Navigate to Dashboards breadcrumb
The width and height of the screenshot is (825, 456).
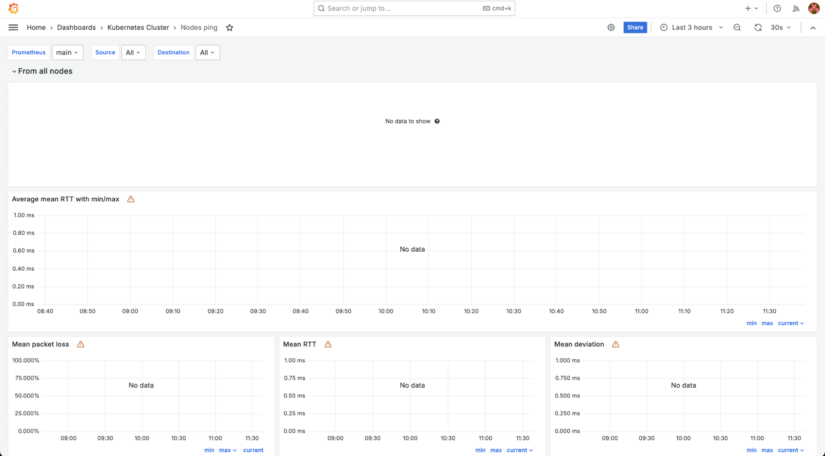pos(76,27)
